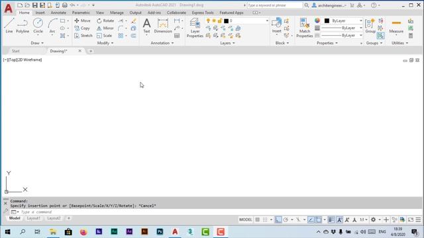This screenshot has width=424, height=238.
Task: Toggle snap mode in status bar
Action: (265, 219)
